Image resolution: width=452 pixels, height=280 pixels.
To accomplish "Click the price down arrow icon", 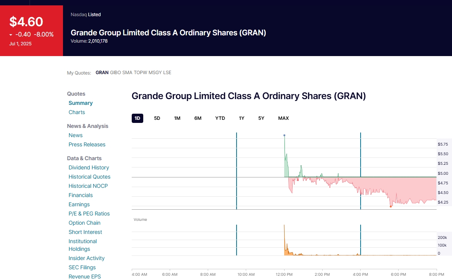I will pos(11,35).
